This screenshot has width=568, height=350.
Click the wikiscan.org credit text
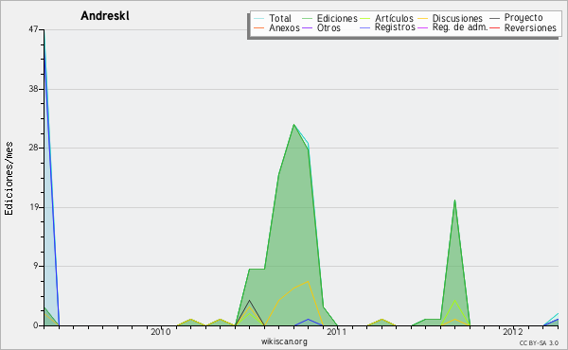[x=284, y=341]
